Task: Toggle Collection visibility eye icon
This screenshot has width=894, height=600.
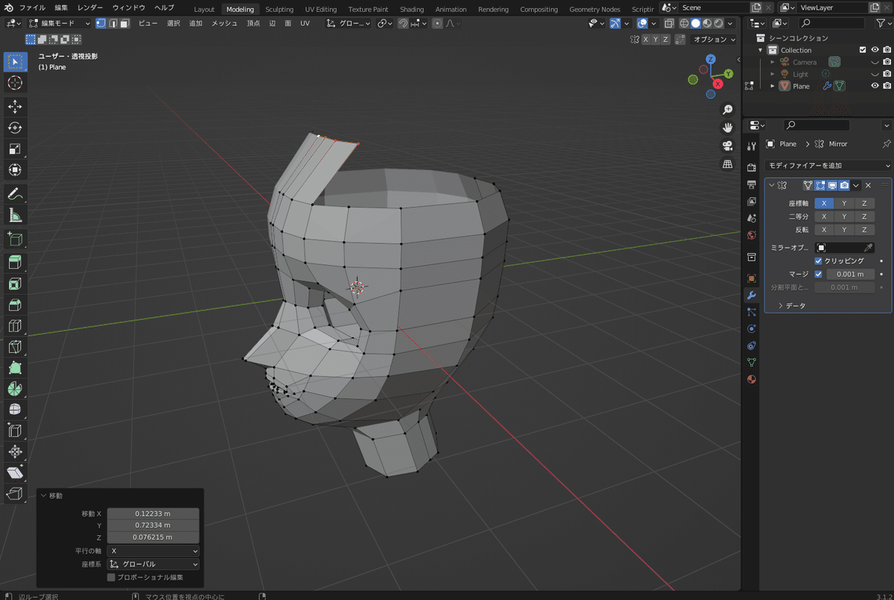Action: click(x=875, y=50)
